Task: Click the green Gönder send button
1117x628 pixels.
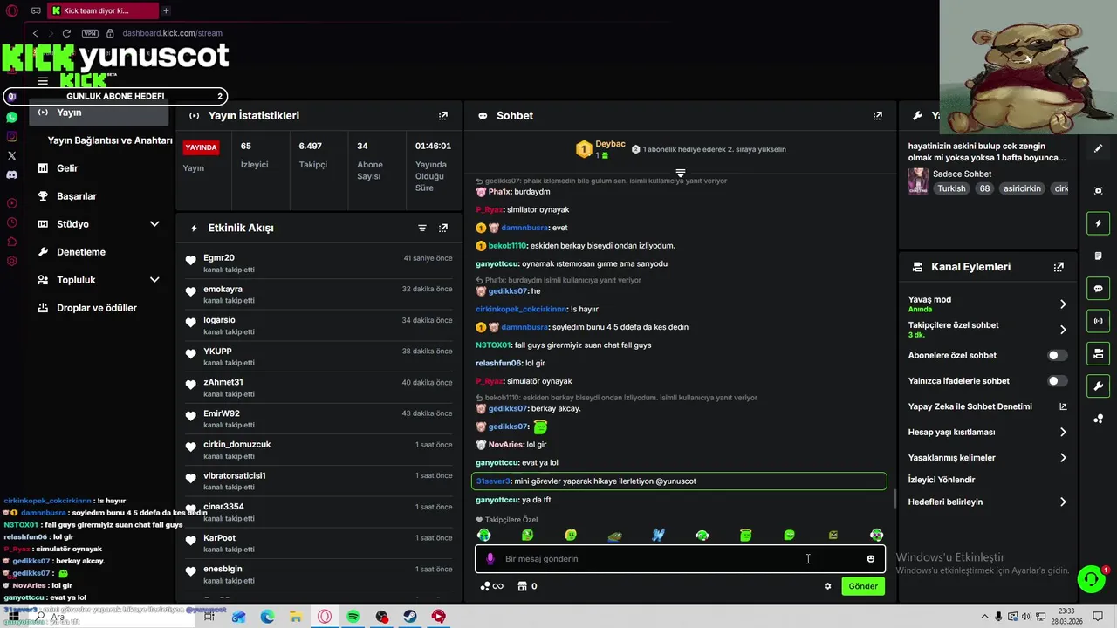Action: click(863, 586)
